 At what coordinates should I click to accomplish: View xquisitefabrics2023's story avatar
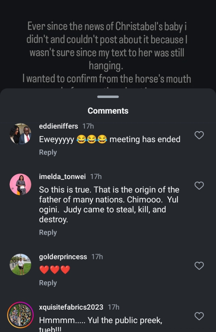pos(20,315)
